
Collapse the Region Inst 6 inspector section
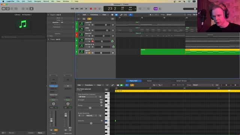[x=48, y=15]
